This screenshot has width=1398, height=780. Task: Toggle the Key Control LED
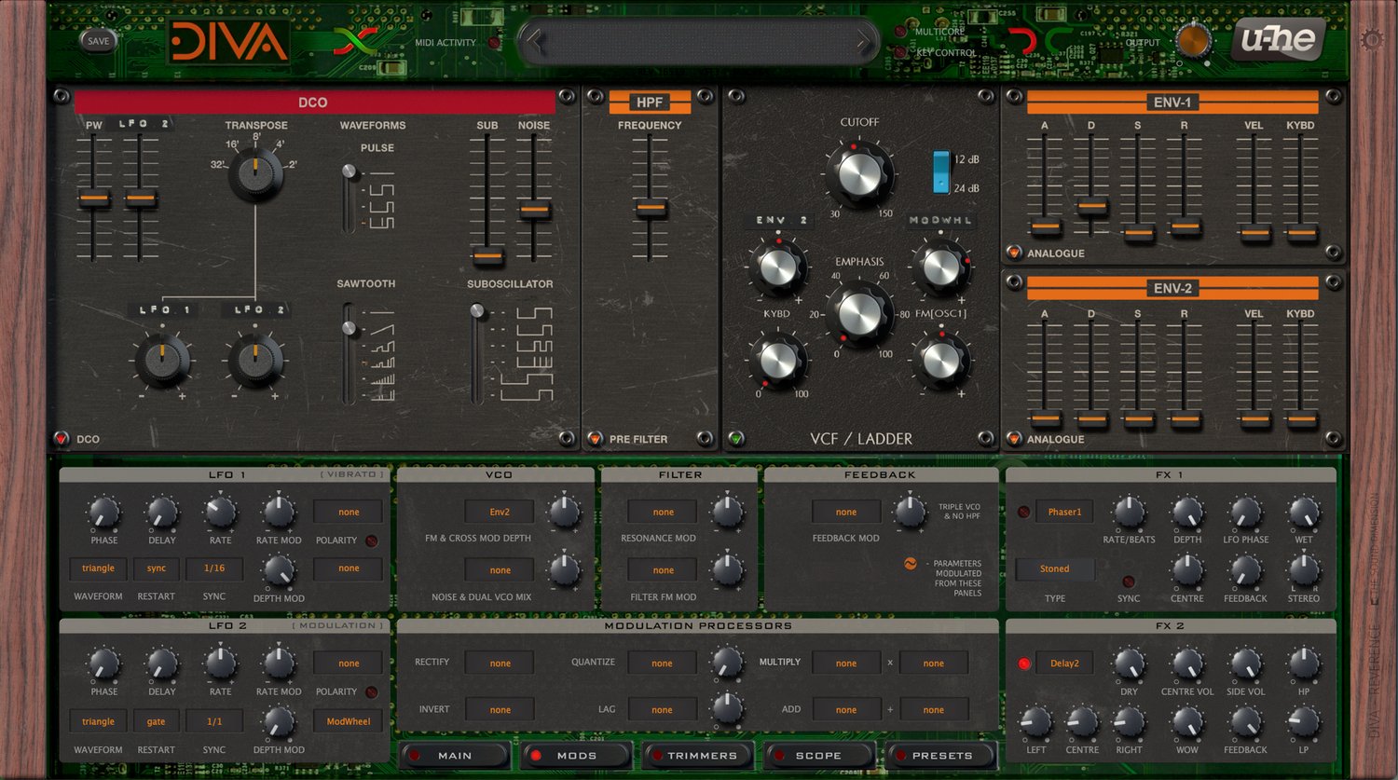tap(901, 52)
